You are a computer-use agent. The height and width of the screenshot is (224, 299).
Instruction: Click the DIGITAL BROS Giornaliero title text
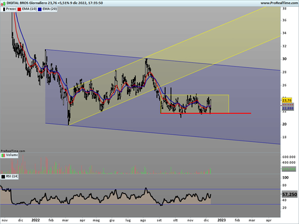[27, 3]
